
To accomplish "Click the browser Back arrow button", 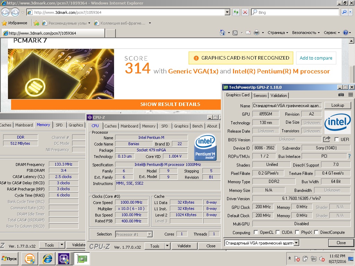I will [x=6, y=12].
